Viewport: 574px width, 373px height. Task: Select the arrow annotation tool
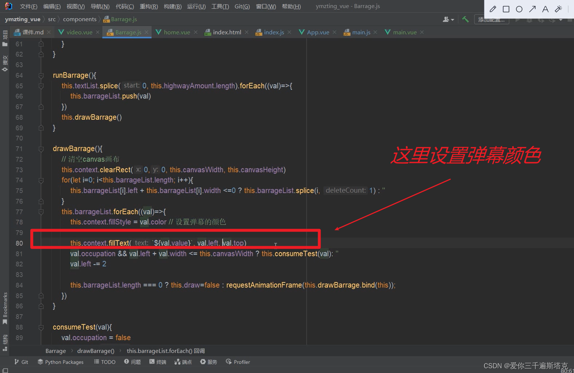(532, 9)
